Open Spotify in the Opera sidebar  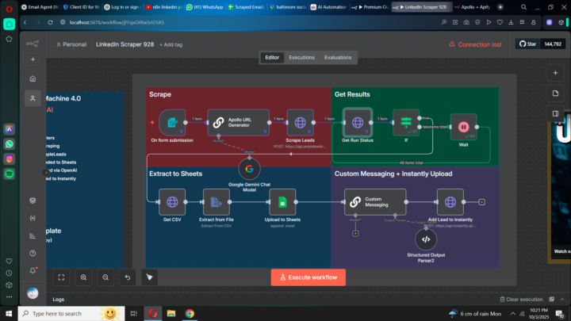[9, 174]
